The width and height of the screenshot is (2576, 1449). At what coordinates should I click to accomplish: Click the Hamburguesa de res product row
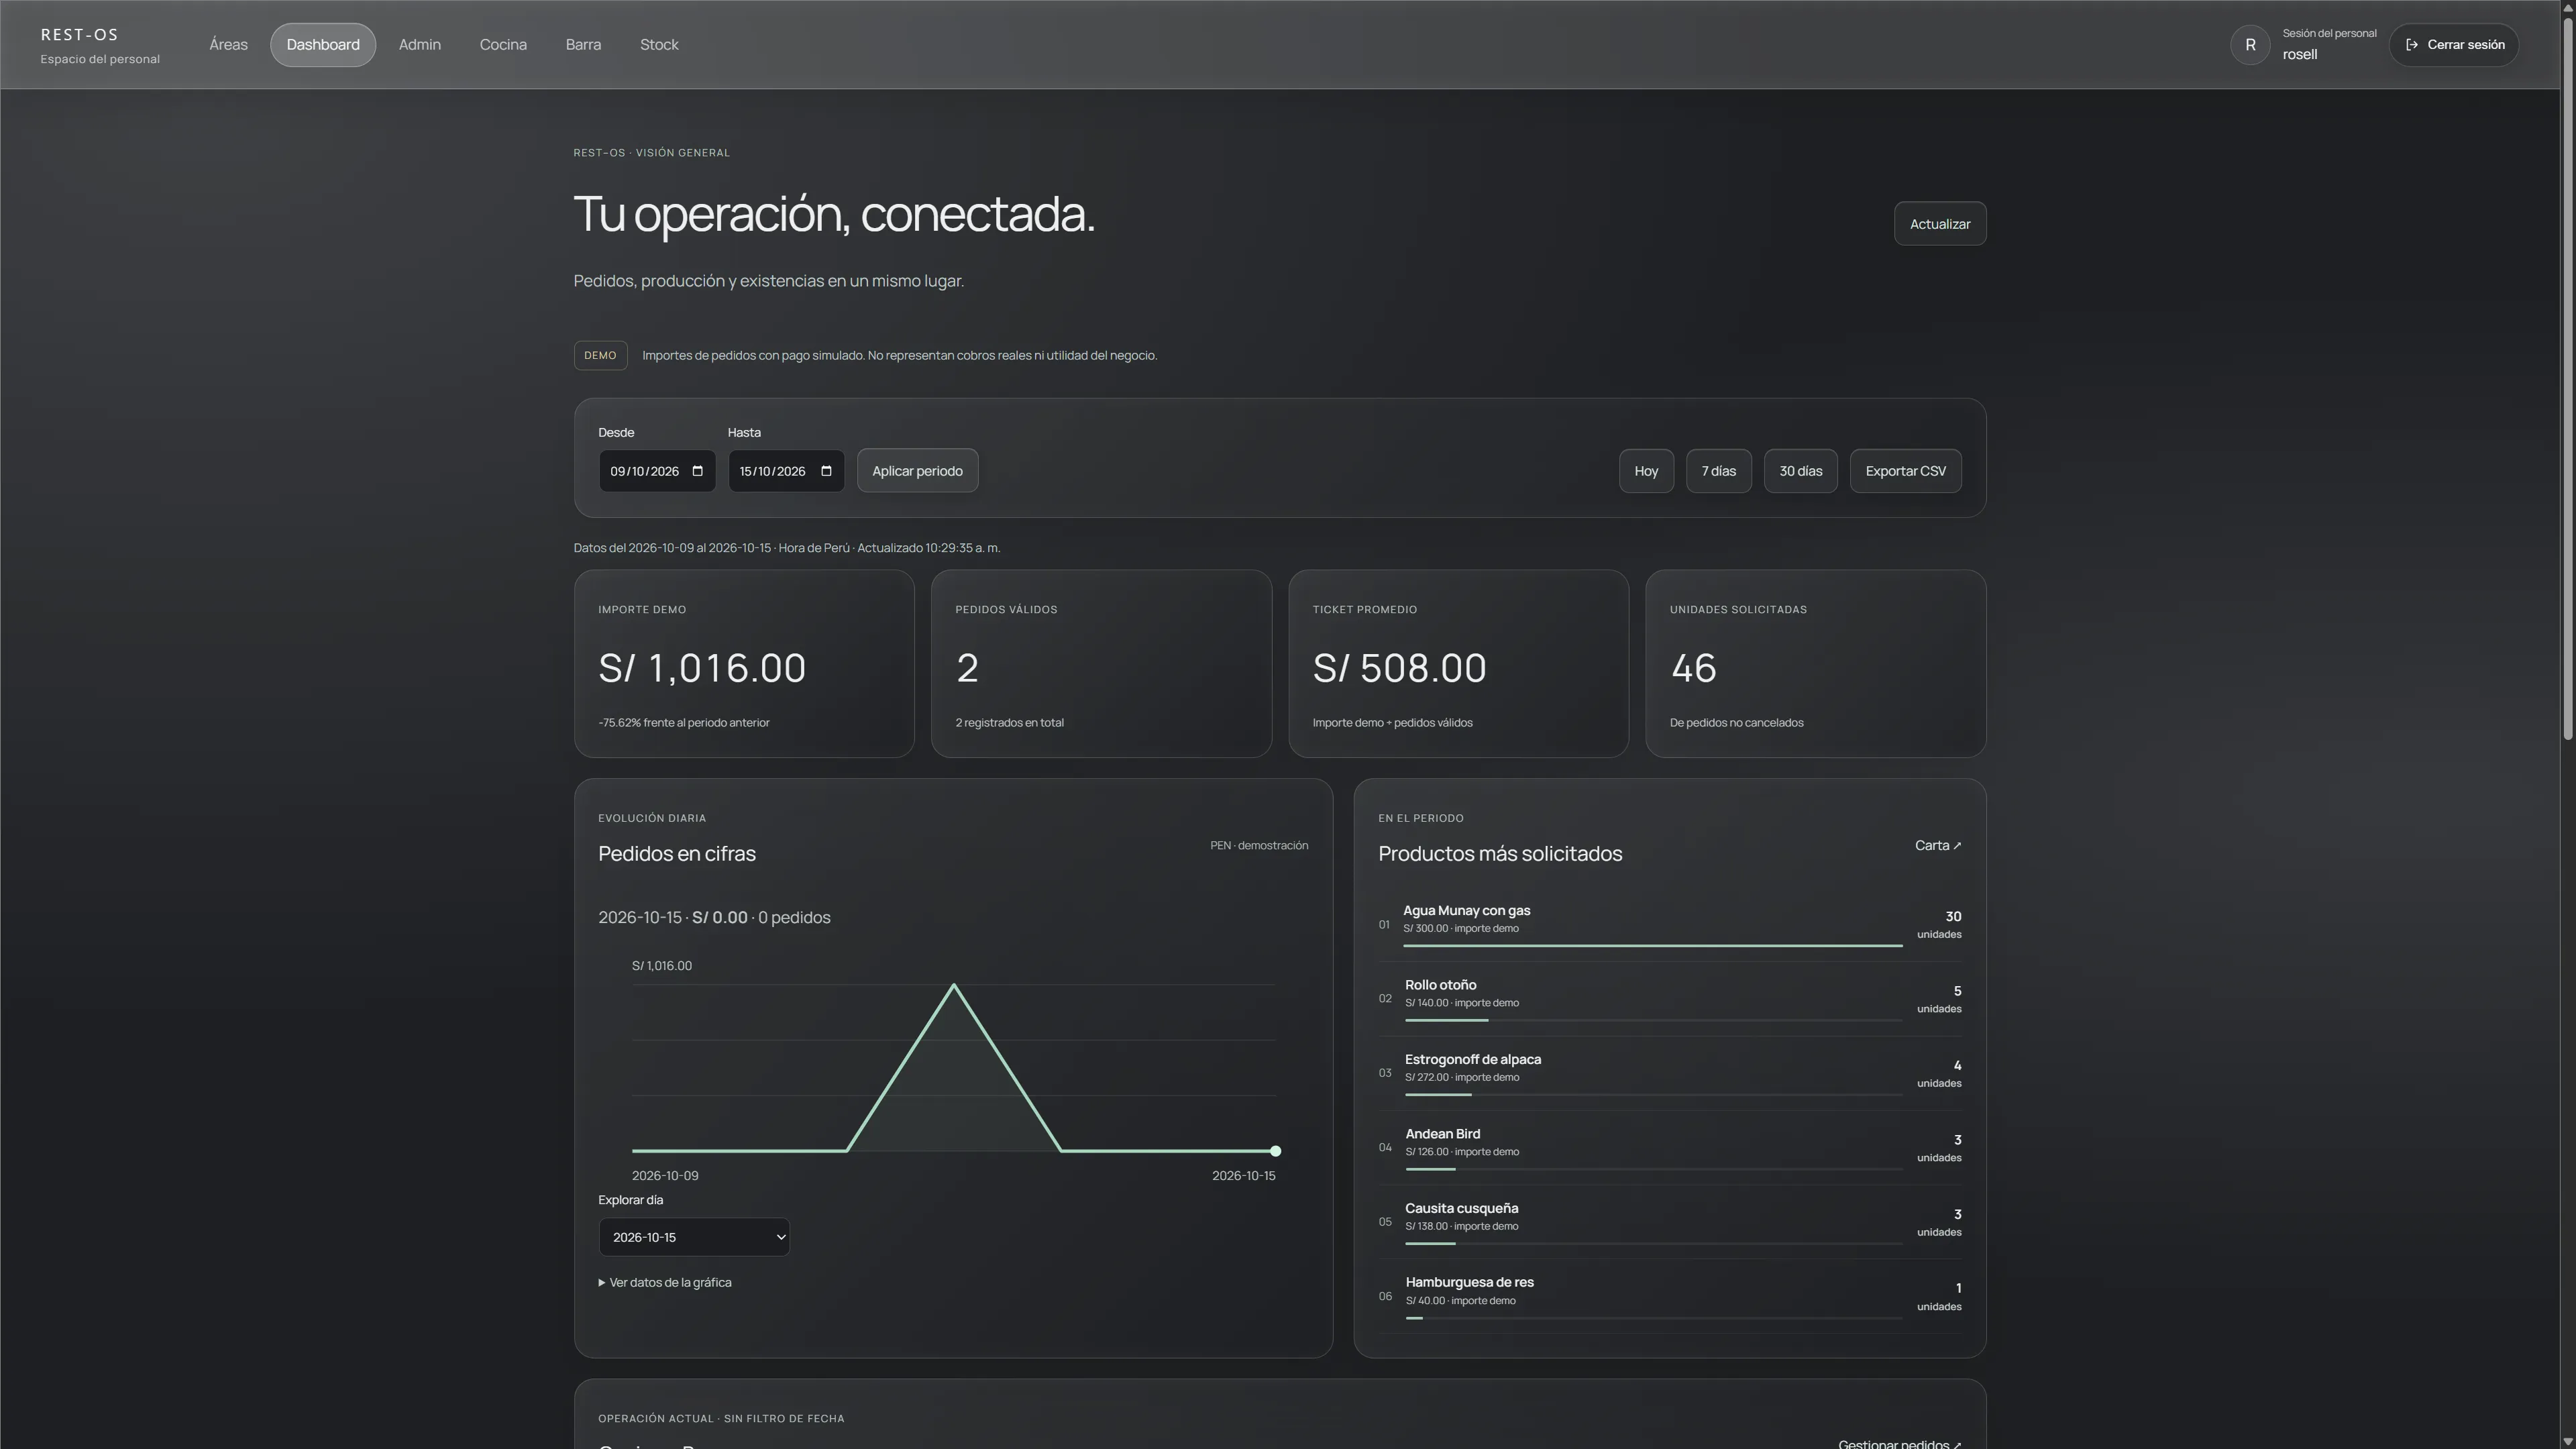click(x=1669, y=1296)
